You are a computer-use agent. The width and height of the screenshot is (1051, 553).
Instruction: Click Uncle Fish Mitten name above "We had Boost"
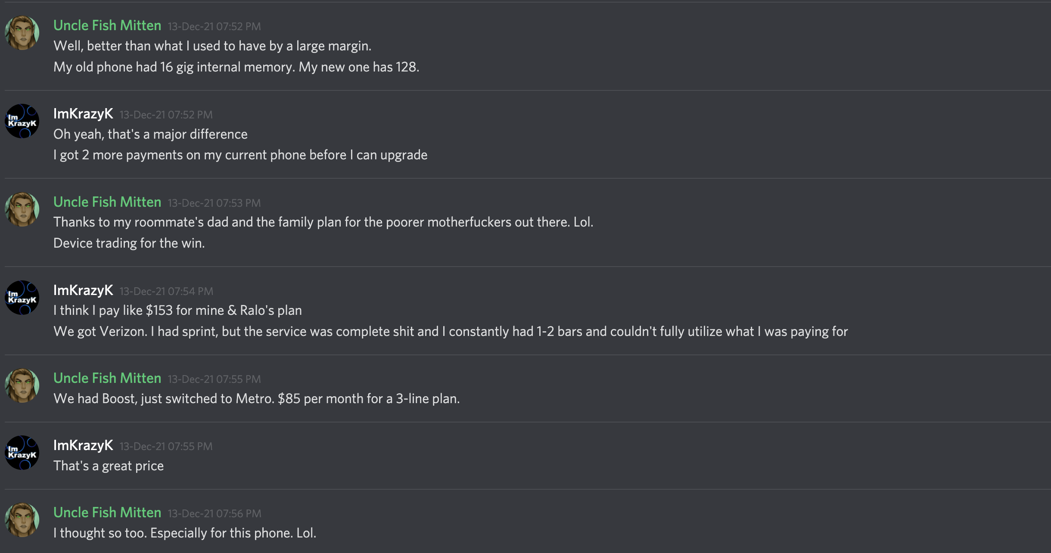tap(107, 378)
